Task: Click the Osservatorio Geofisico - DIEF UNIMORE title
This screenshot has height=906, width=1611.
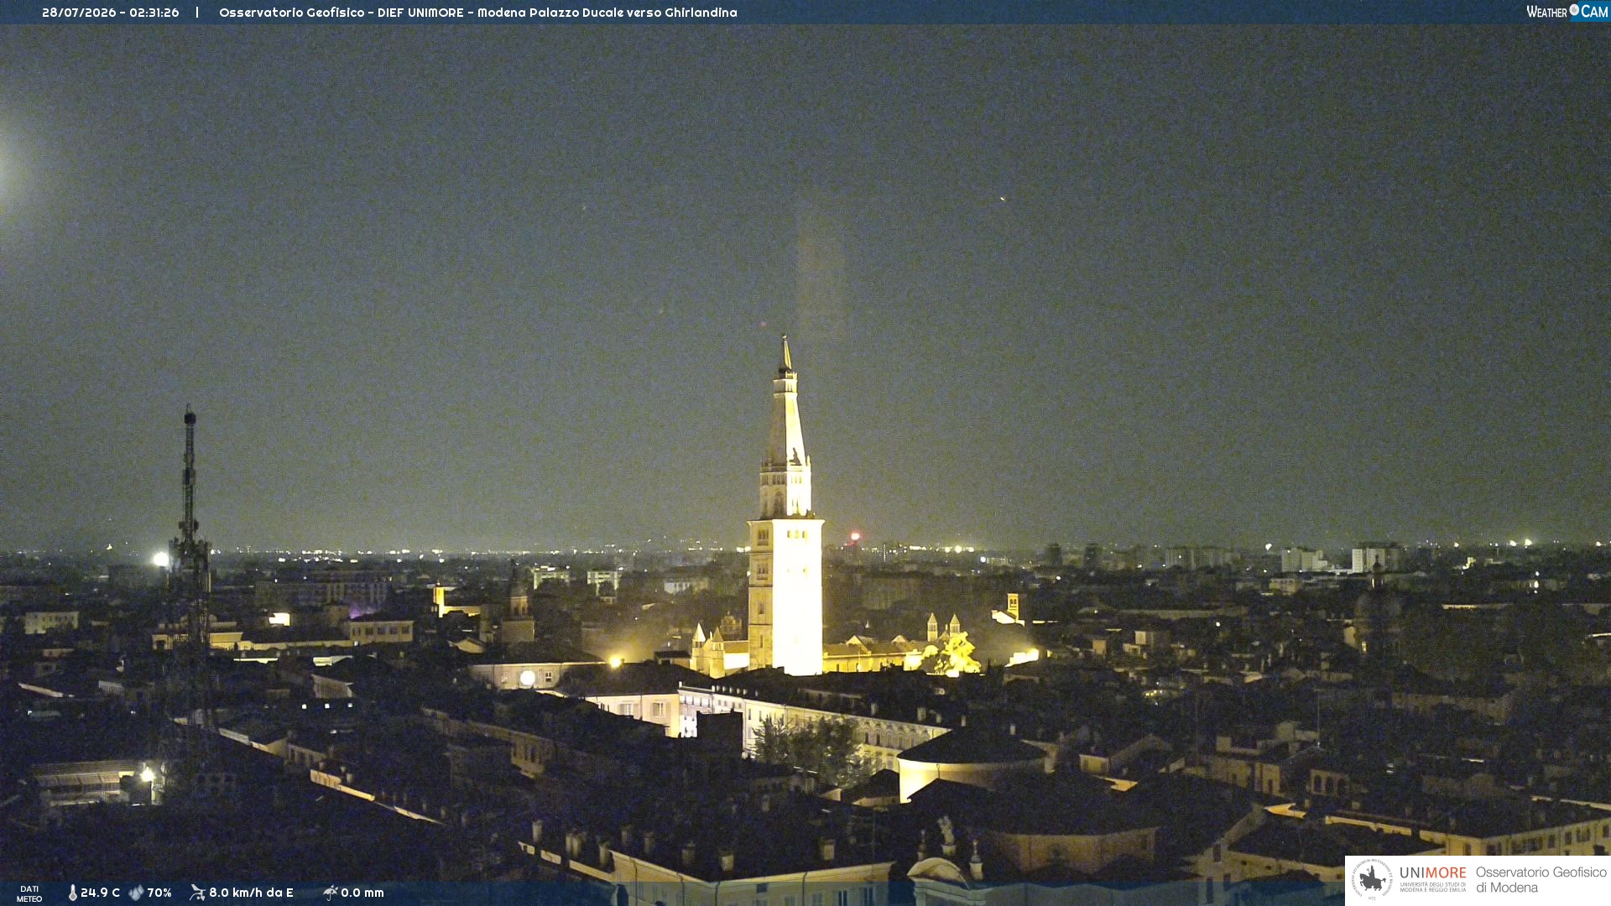Action: pyautogui.click(x=478, y=13)
